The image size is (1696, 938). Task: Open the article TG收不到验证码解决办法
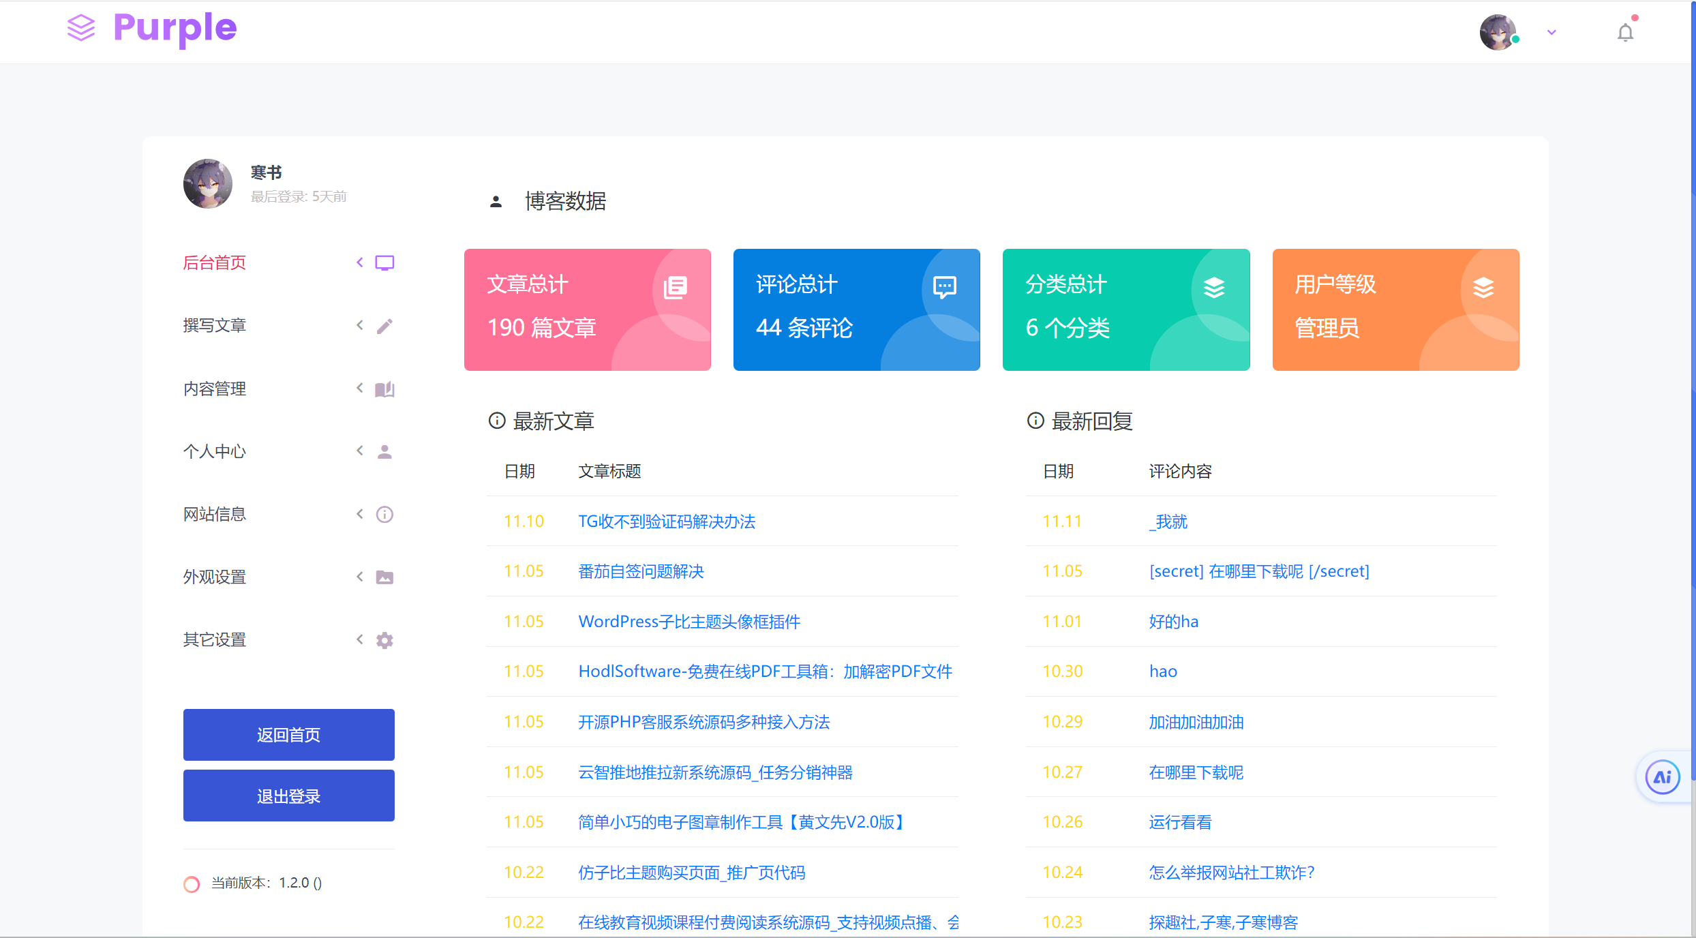point(667,521)
